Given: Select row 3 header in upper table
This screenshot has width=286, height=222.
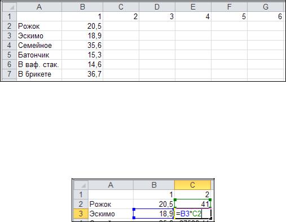Looking at the screenshot, I should click(9, 35).
